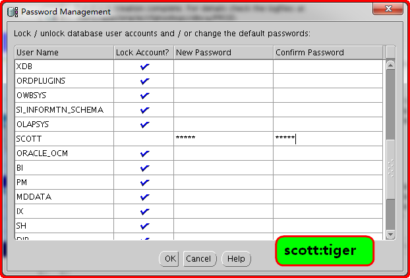Click SCOTT's Confirm Password field
The height and width of the screenshot is (278, 410).
pyautogui.click(x=328, y=139)
